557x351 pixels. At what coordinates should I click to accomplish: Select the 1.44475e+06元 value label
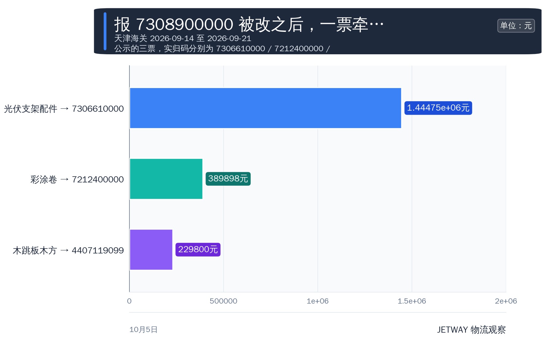click(x=438, y=108)
